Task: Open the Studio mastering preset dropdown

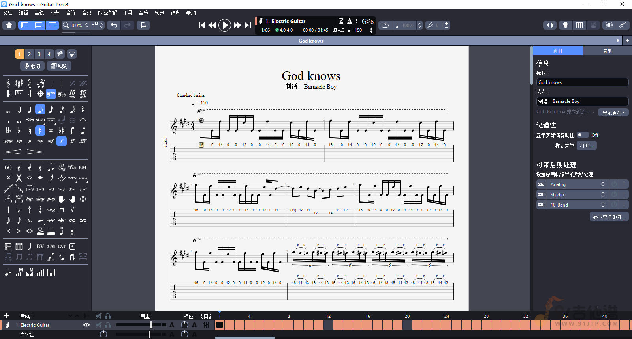Action: pyautogui.click(x=578, y=194)
